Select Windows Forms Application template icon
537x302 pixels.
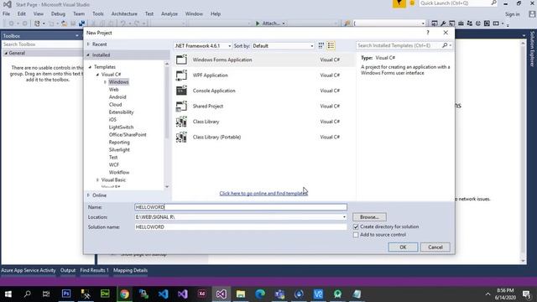[181, 60]
